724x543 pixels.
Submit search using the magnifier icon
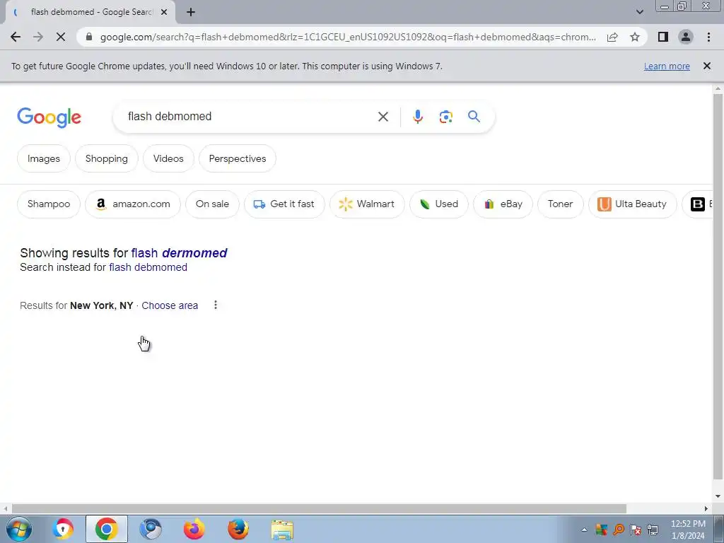pos(474,117)
